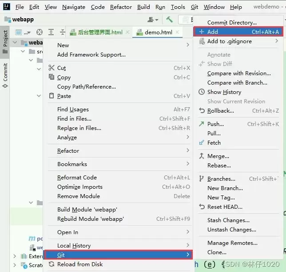Click the Expand All icon in Project toolbar

(x=51, y=32)
